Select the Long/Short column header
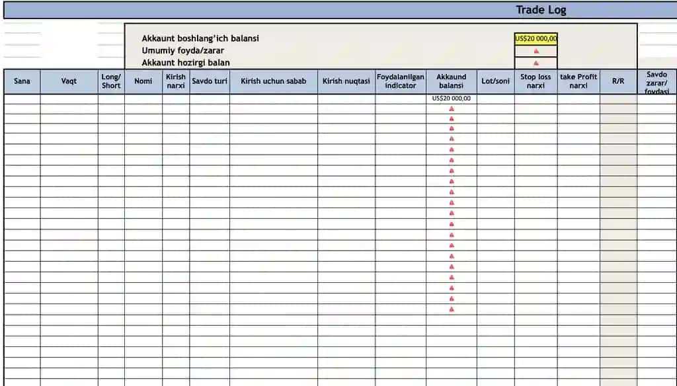677x386 pixels. coord(111,81)
